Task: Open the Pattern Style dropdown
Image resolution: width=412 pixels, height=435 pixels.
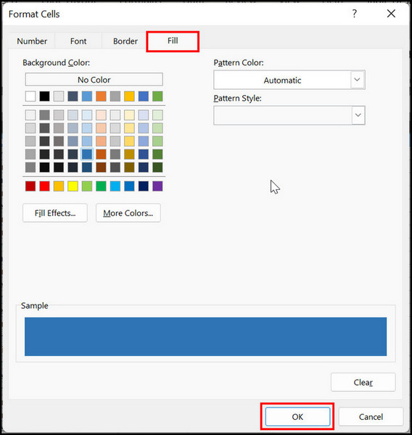Action: (x=289, y=115)
